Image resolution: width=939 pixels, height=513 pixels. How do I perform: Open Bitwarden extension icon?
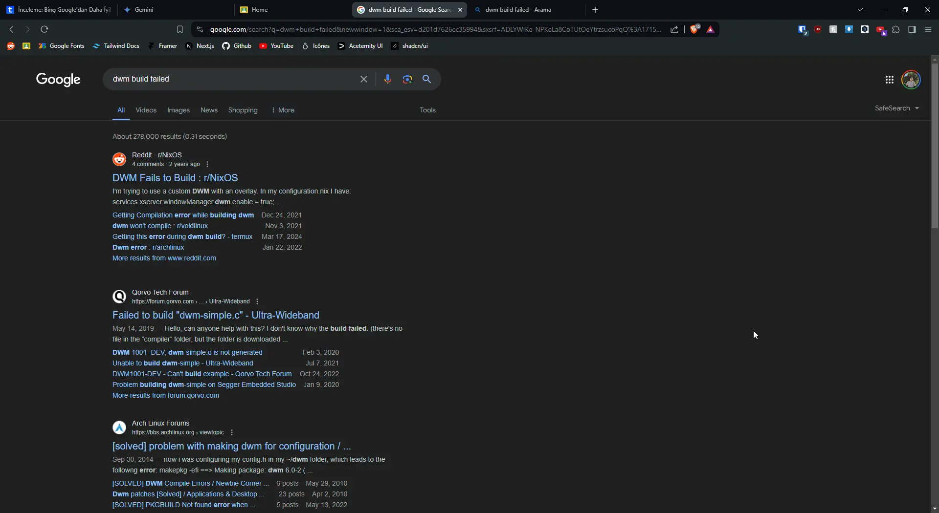click(x=802, y=30)
